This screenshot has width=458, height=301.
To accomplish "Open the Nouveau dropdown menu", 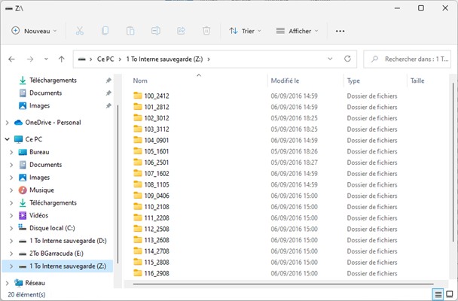I will pos(35,31).
